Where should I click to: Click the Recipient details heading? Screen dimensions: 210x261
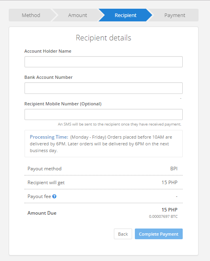(x=104, y=38)
